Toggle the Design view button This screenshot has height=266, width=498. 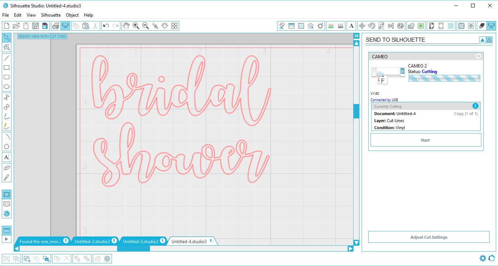[x=7, y=194]
